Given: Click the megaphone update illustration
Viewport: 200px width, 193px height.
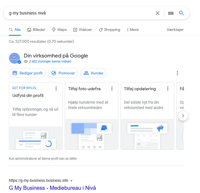Looking at the screenshot, I should 147,134.
